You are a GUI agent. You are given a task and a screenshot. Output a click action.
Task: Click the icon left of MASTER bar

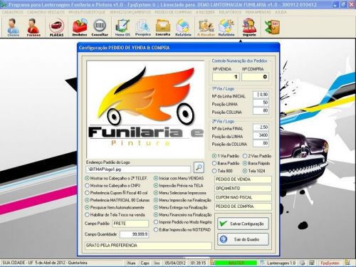coord(213,263)
